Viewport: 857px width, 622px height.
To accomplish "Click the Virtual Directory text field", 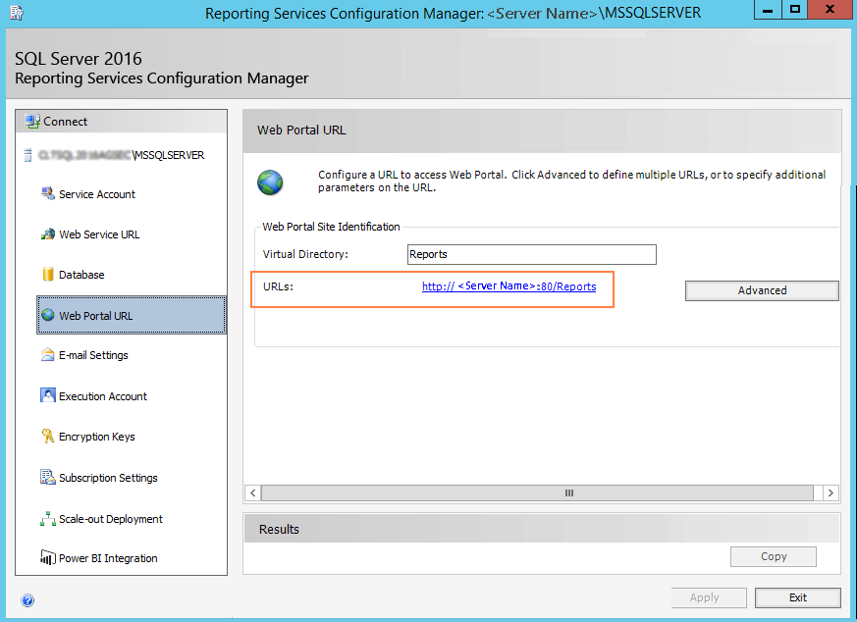I will (x=531, y=255).
